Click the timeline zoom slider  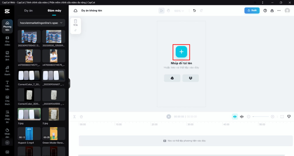260,117
